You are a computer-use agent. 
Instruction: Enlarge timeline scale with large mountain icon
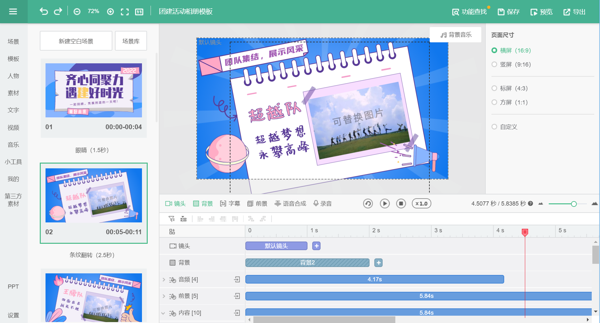(x=595, y=204)
